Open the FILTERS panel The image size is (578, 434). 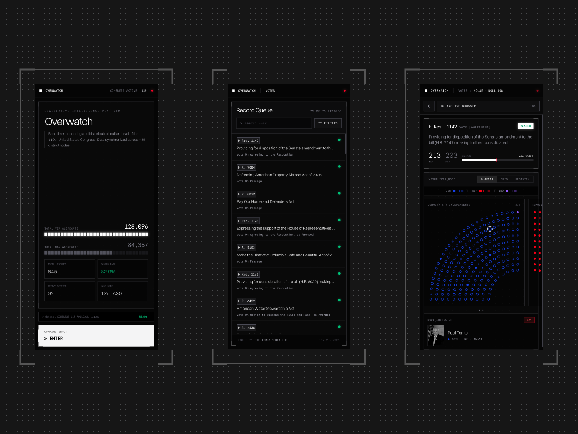[x=328, y=123]
